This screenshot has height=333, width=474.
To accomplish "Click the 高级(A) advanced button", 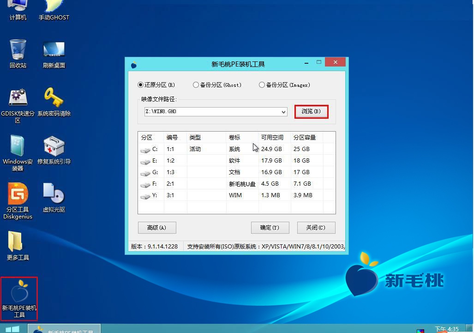I will pos(157,228).
